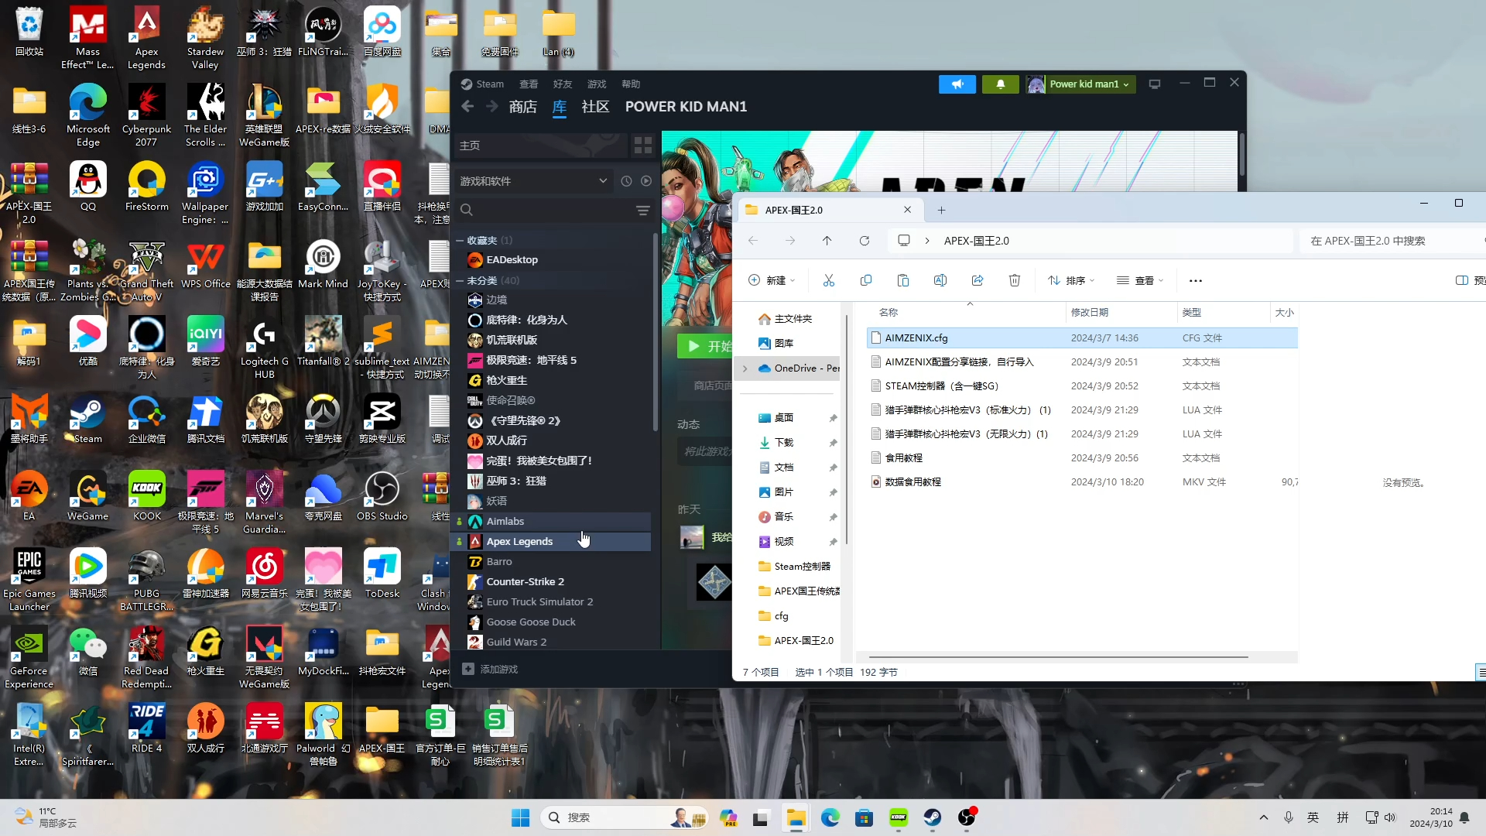This screenshot has width=1486, height=836.
Task: Add a new Explorer tab
Action: 942,210
